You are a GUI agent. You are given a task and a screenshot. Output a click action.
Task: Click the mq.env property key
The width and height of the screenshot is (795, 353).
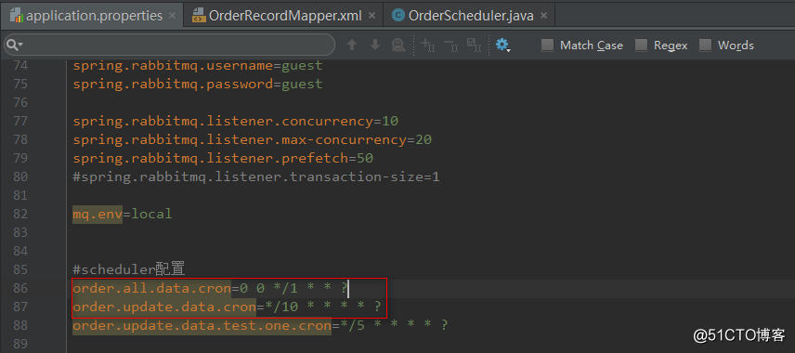pos(98,214)
